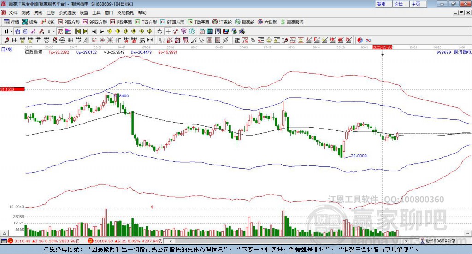The width and height of the screenshot is (472, 254).
Task: Click the 主页 homepage button
Action: tap(419, 4)
